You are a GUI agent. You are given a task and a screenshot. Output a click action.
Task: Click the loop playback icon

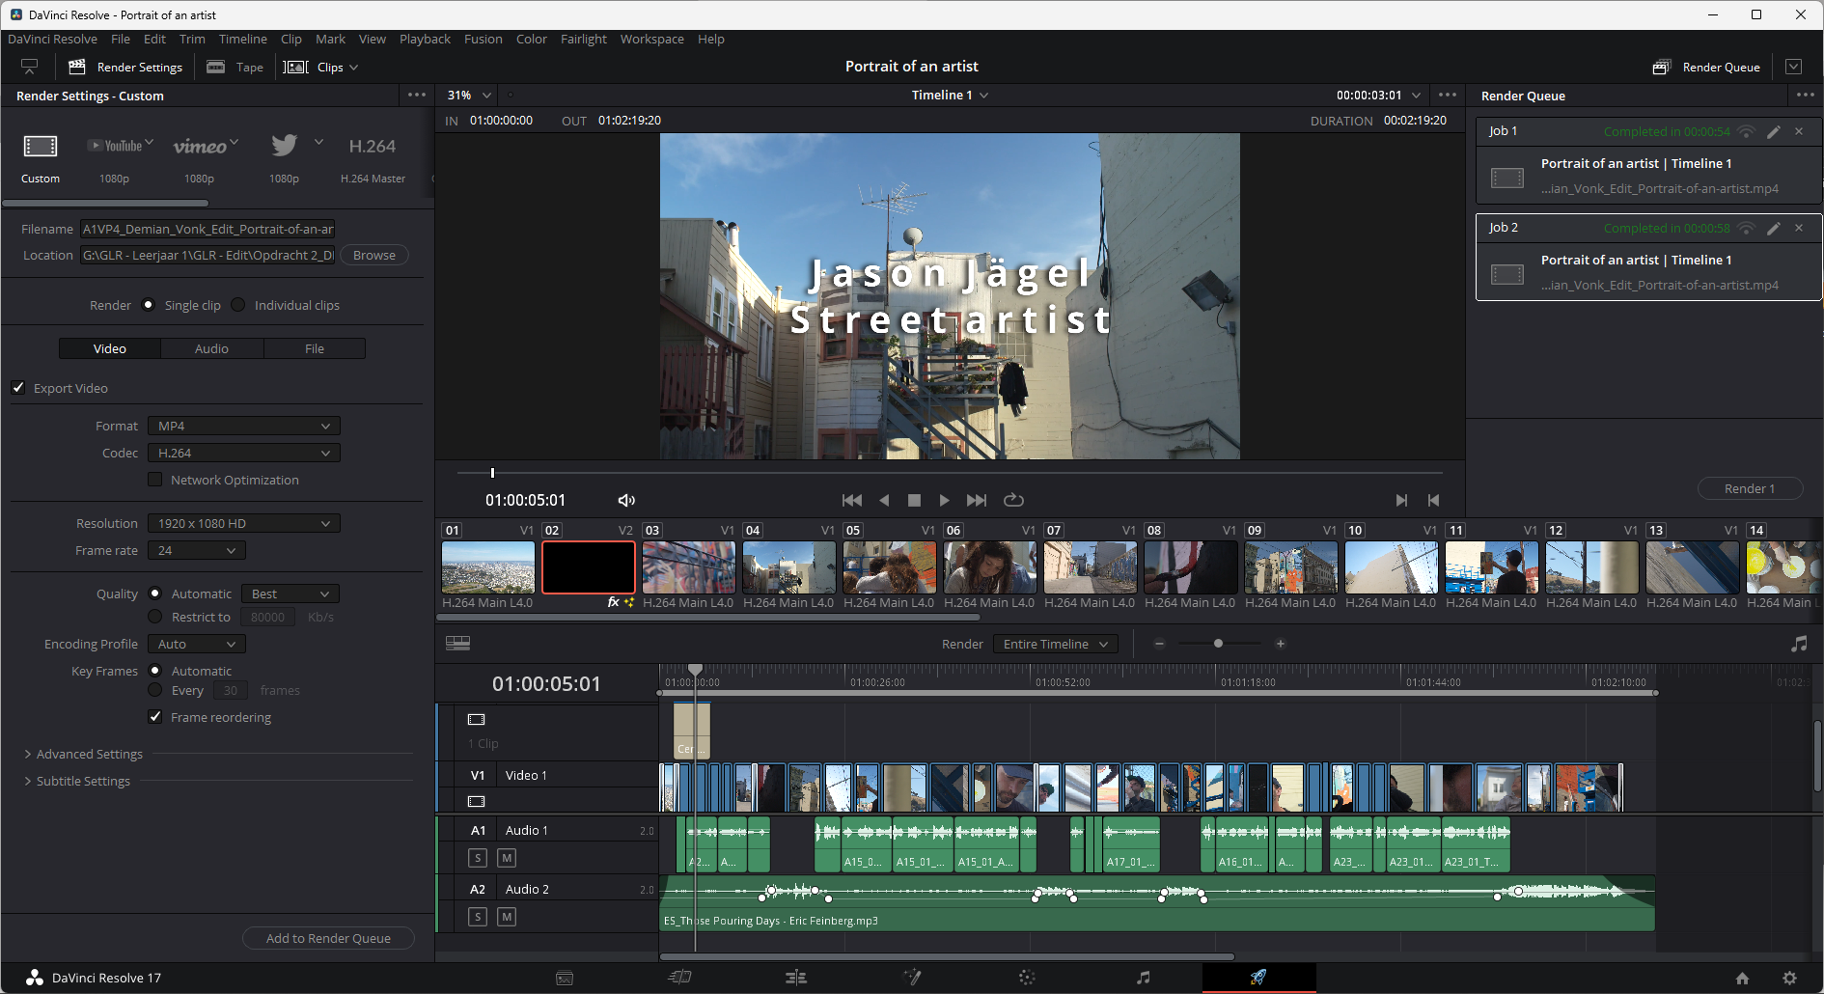coord(1013,500)
